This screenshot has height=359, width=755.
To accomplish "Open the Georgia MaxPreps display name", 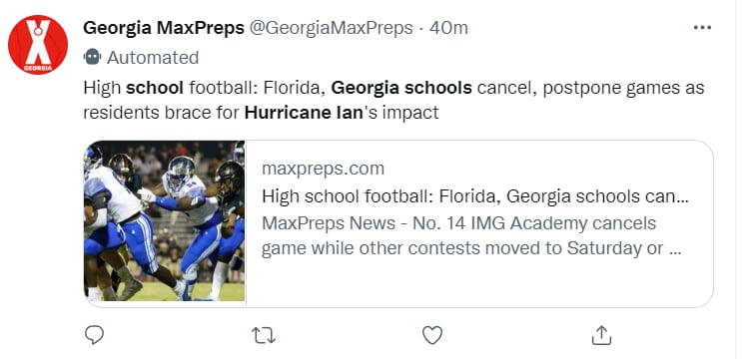I will coord(164,28).
